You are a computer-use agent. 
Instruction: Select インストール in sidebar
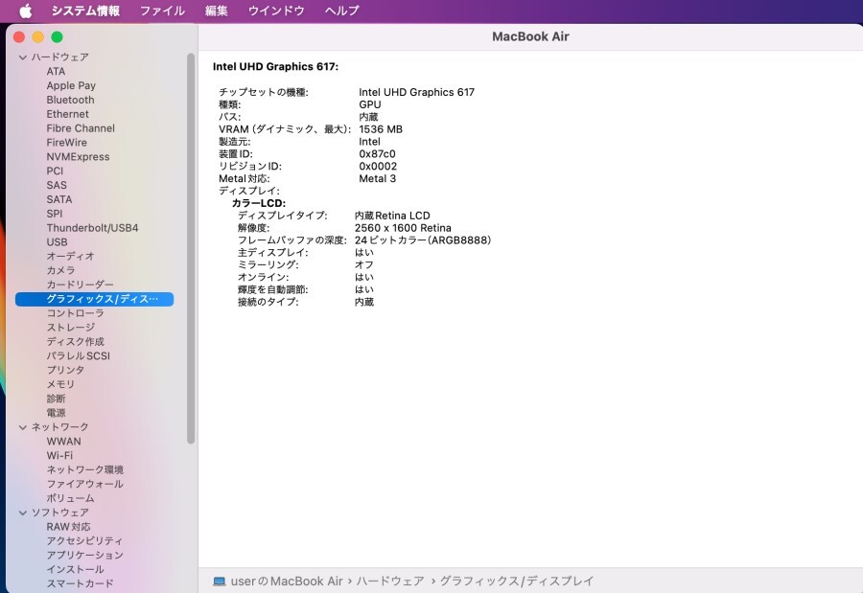[x=76, y=570]
